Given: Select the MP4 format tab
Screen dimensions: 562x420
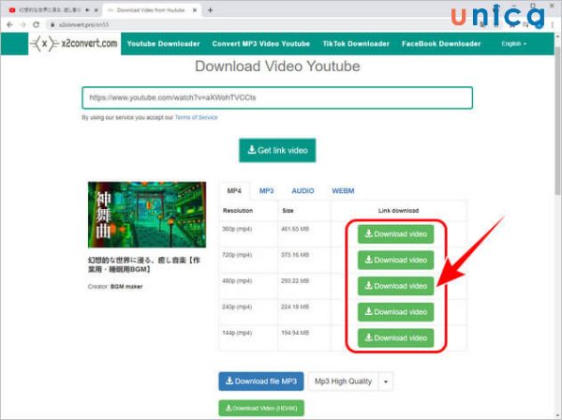Looking at the screenshot, I should click(234, 191).
